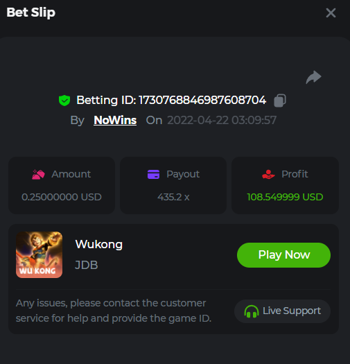Click the 435.2 x payout value

coord(173,197)
